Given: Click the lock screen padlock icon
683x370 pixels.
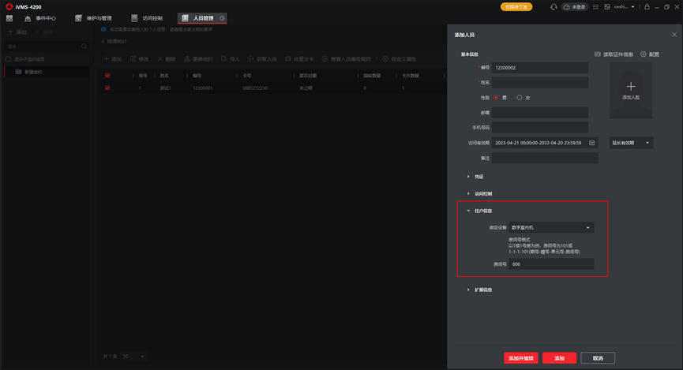Looking at the screenshot, I should 647,7.
